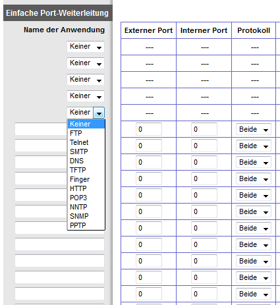Expand the second Keiner application dropdown
This screenshot has width=280, height=305.
86,63
